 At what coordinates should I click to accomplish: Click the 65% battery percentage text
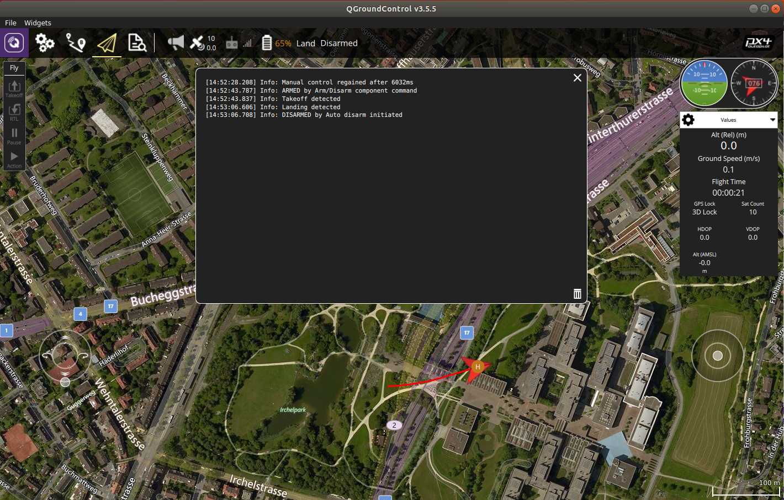pos(283,44)
